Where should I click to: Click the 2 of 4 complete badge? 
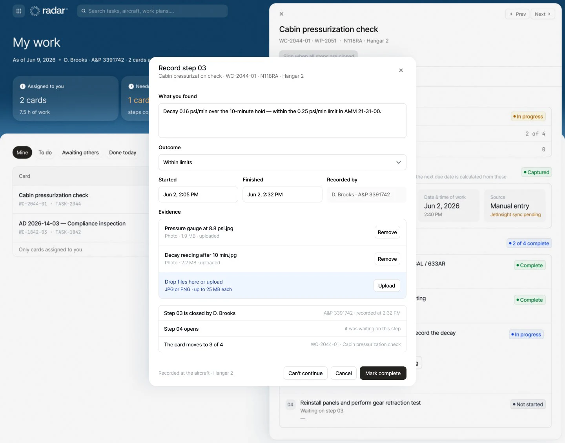coord(529,243)
